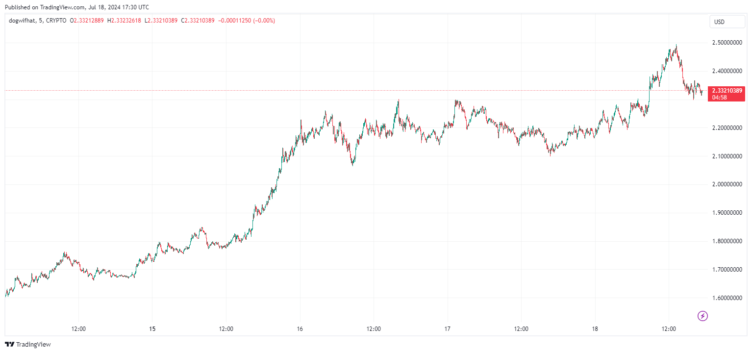Click the 04:58 countdown timer label
Viewport: 752px width, 353px height.
(x=720, y=98)
